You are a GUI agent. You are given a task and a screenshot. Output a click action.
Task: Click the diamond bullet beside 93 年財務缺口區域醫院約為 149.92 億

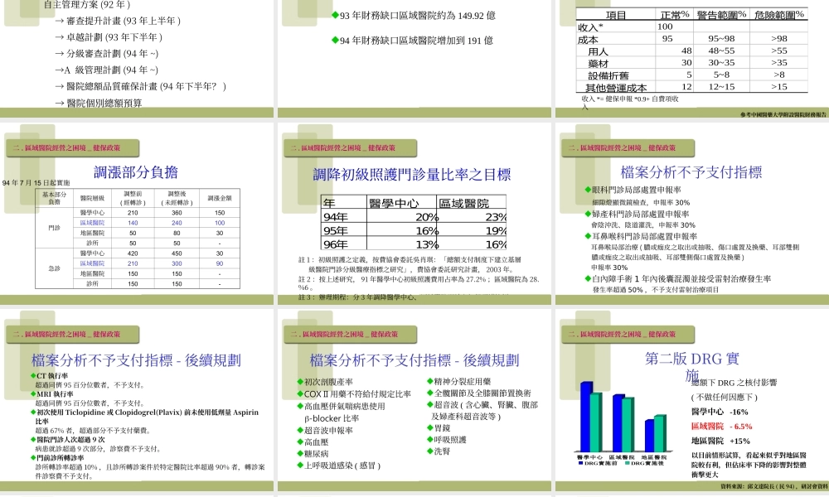coord(335,14)
